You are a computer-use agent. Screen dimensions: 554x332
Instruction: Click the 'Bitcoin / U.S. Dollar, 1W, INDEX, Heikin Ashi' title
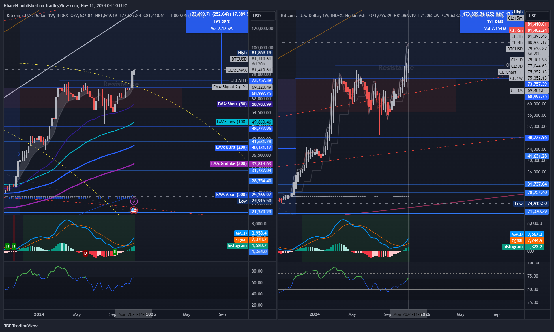(324, 16)
